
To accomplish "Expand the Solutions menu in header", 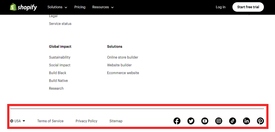I will 57,7.
